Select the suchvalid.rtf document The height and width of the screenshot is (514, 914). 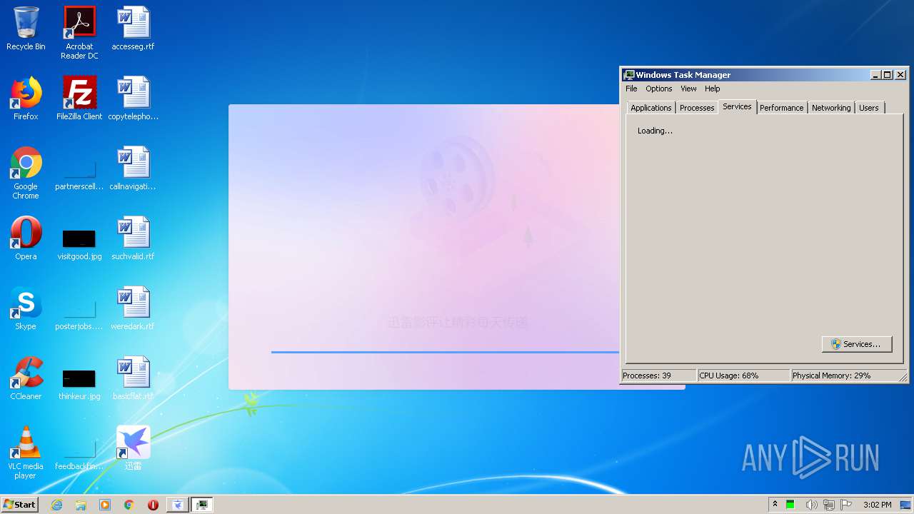133,238
